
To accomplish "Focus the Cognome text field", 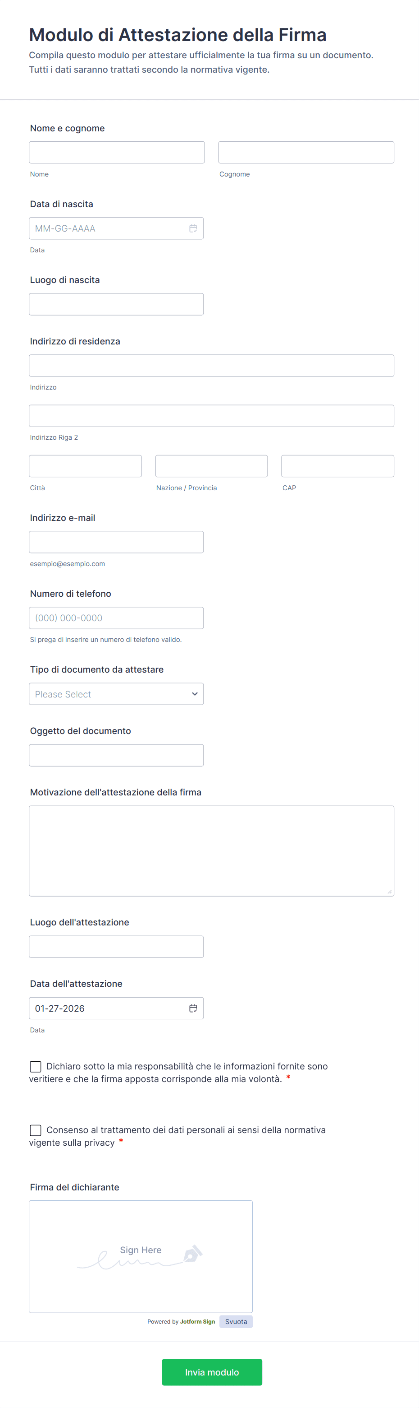I will coord(306,153).
